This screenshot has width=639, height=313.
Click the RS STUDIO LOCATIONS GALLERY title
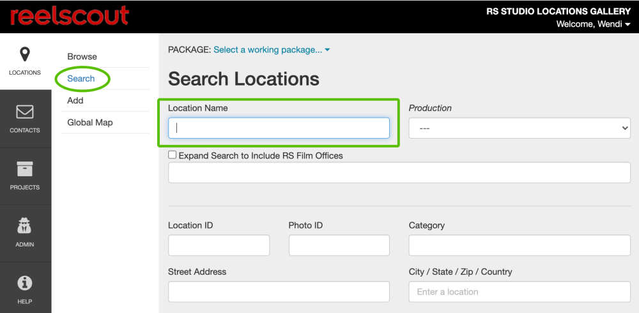point(558,11)
